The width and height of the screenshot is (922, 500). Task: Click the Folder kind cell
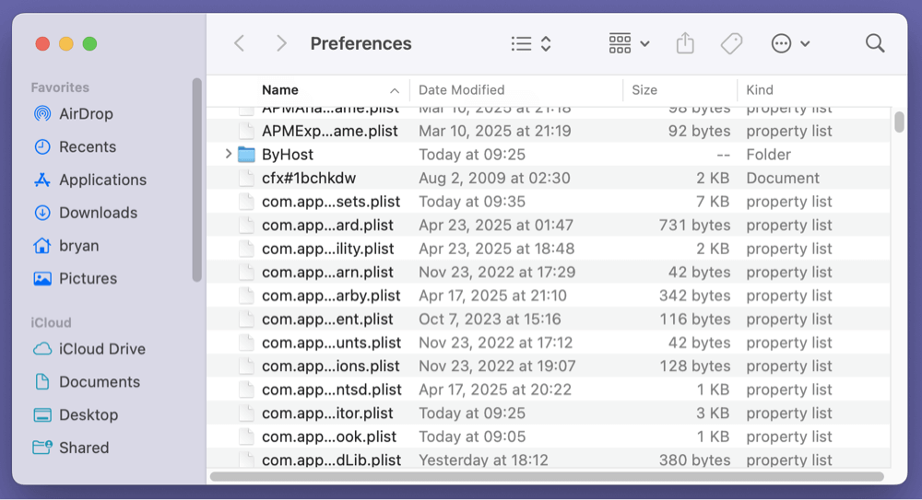click(x=769, y=155)
